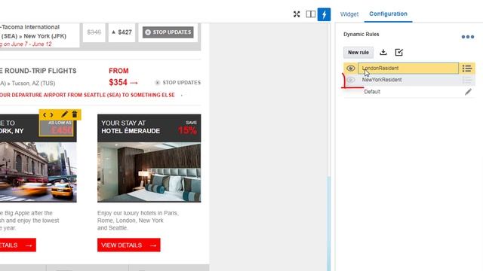Screen dimensions: 483x271
Task: Select the Default rule row
Action: 409,92
